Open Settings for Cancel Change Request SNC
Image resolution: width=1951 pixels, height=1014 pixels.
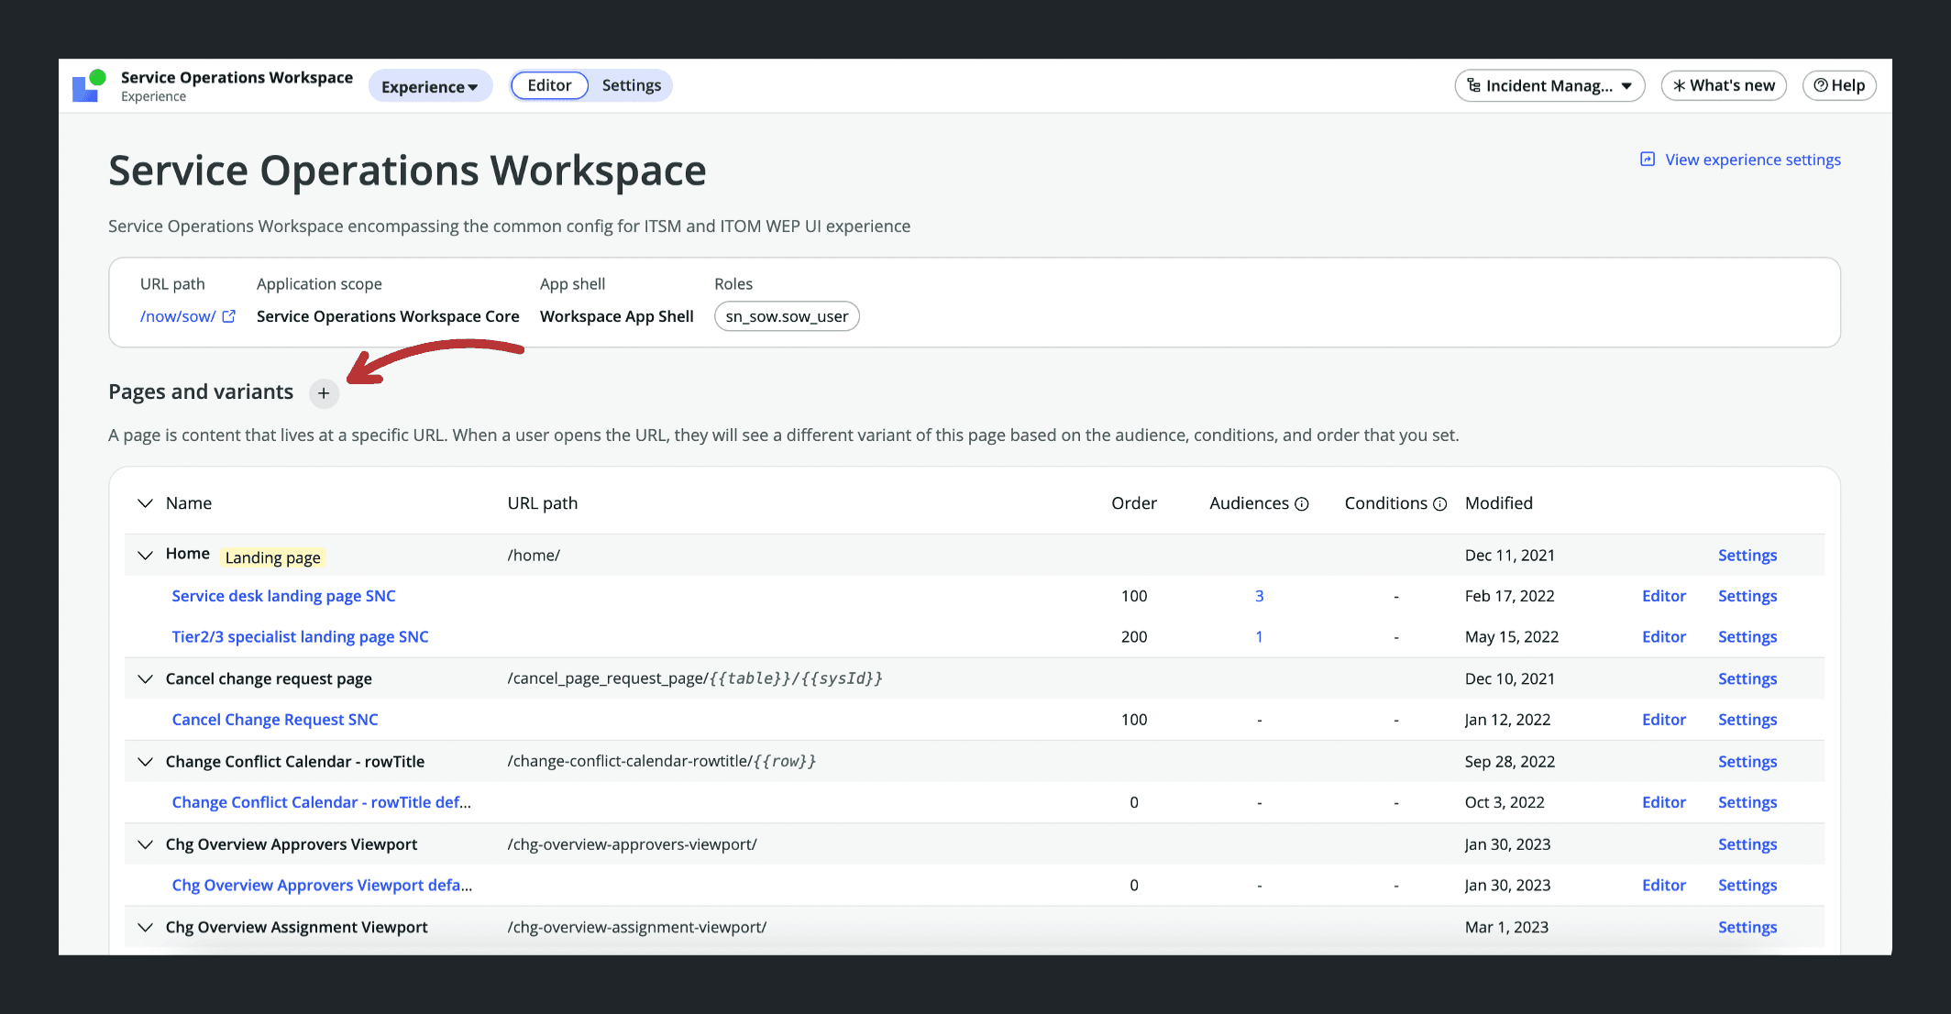pos(1747,720)
